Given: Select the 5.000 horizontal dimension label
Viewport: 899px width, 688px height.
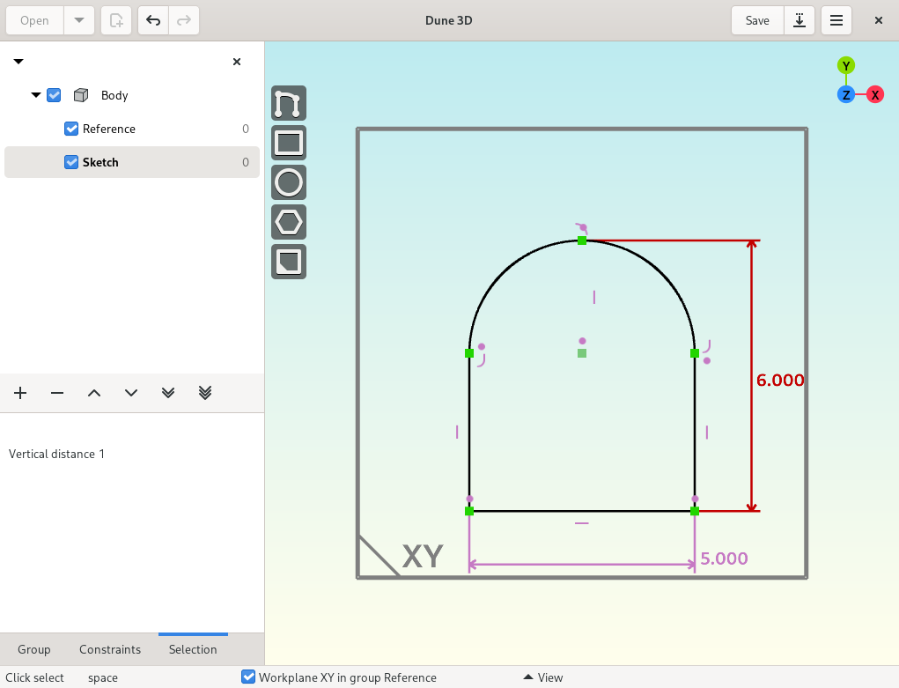Looking at the screenshot, I should (x=724, y=559).
